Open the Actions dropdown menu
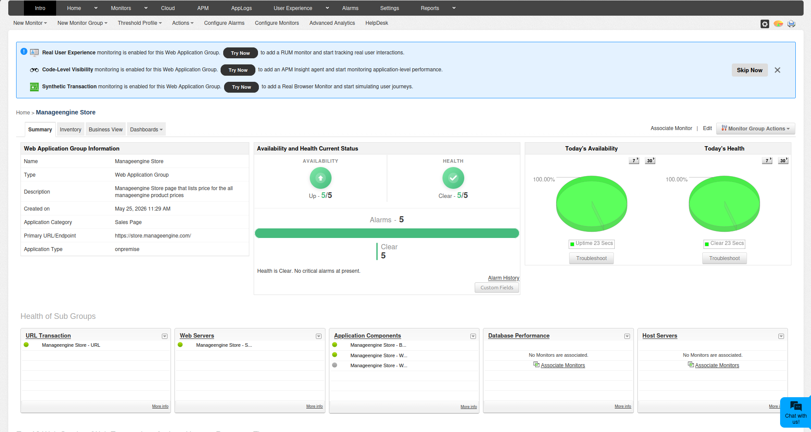 (x=183, y=23)
